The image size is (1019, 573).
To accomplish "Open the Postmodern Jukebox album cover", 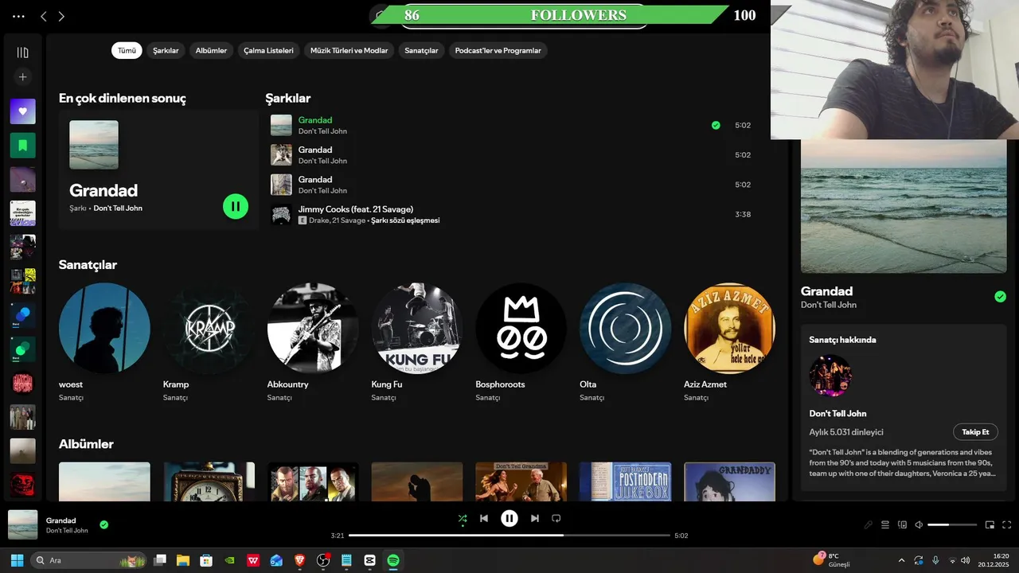I will tap(625, 481).
